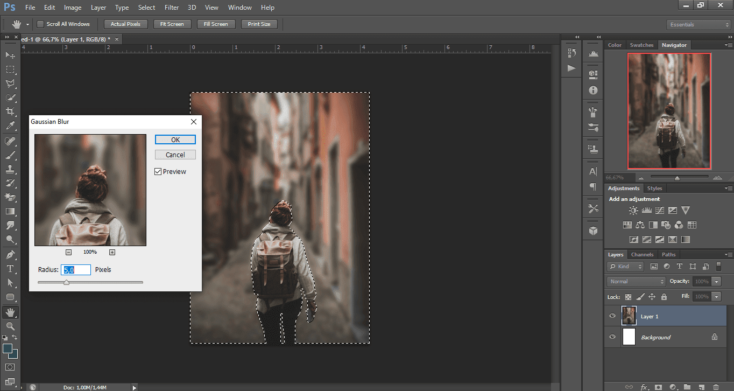Click the delete layer trash icon
The width and height of the screenshot is (734, 391).
pos(715,386)
